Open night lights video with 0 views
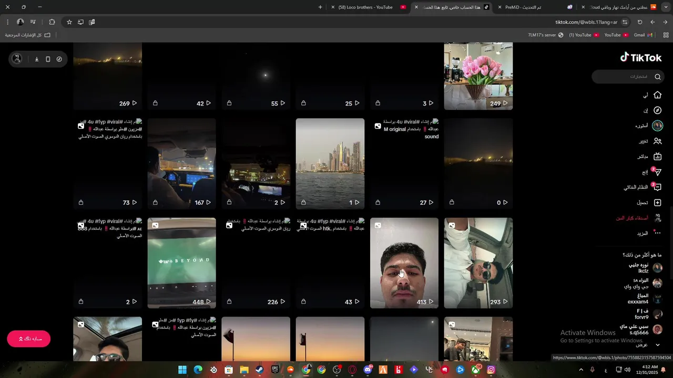Image resolution: width=673 pixels, height=378 pixels. pyautogui.click(x=478, y=164)
